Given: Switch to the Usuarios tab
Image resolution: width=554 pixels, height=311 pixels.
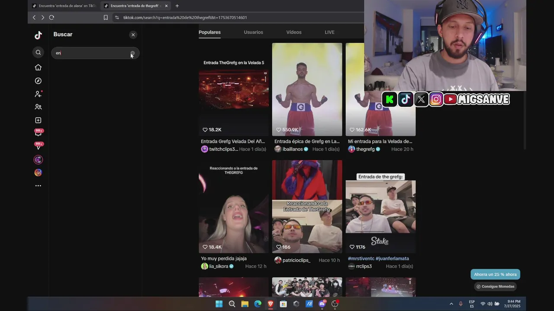Looking at the screenshot, I should tap(253, 32).
